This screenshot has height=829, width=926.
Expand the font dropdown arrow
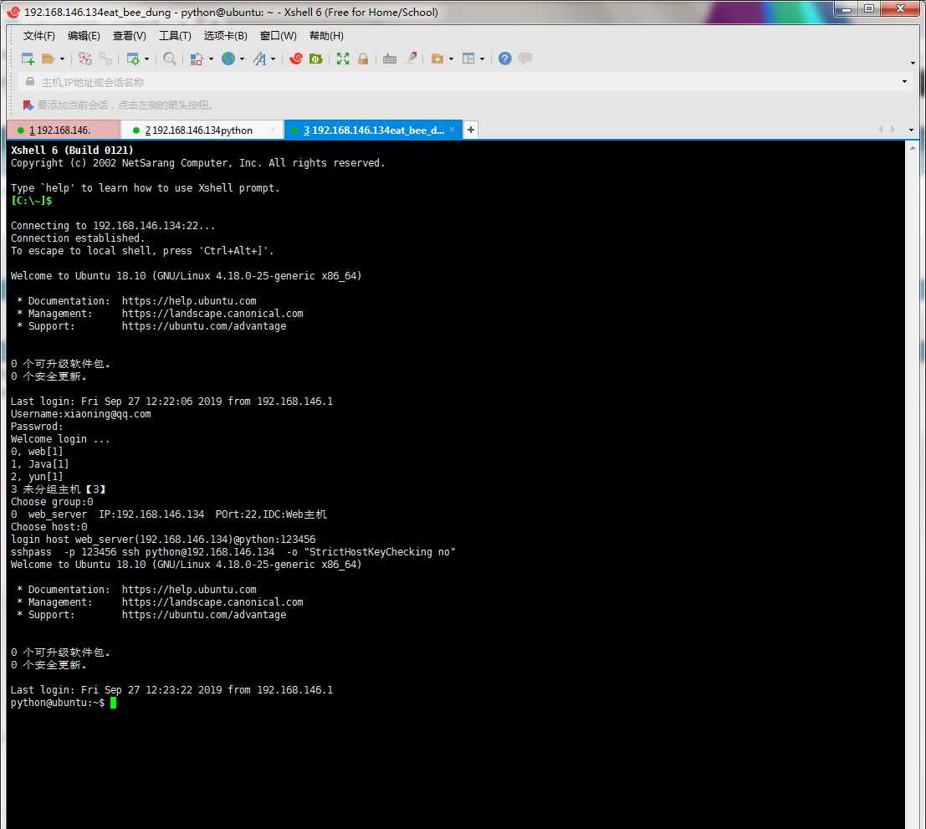pos(273,59)
